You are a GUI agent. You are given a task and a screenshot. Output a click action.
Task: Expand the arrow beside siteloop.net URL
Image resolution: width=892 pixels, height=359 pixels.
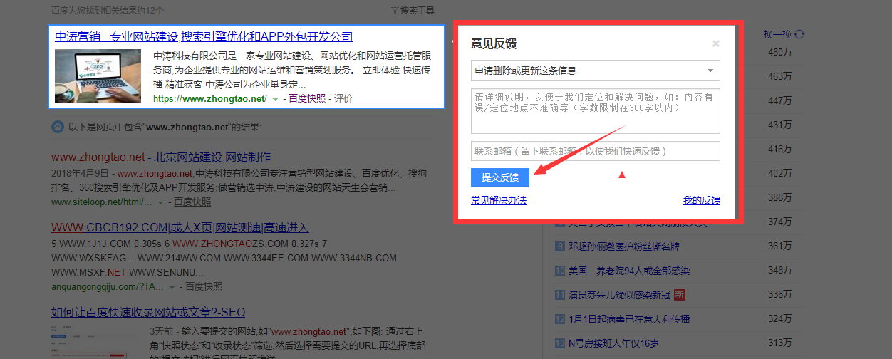(x=160, y=202)
